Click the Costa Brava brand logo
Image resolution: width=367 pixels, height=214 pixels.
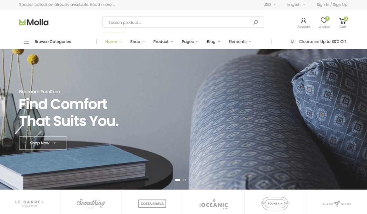tap(152, 204)
